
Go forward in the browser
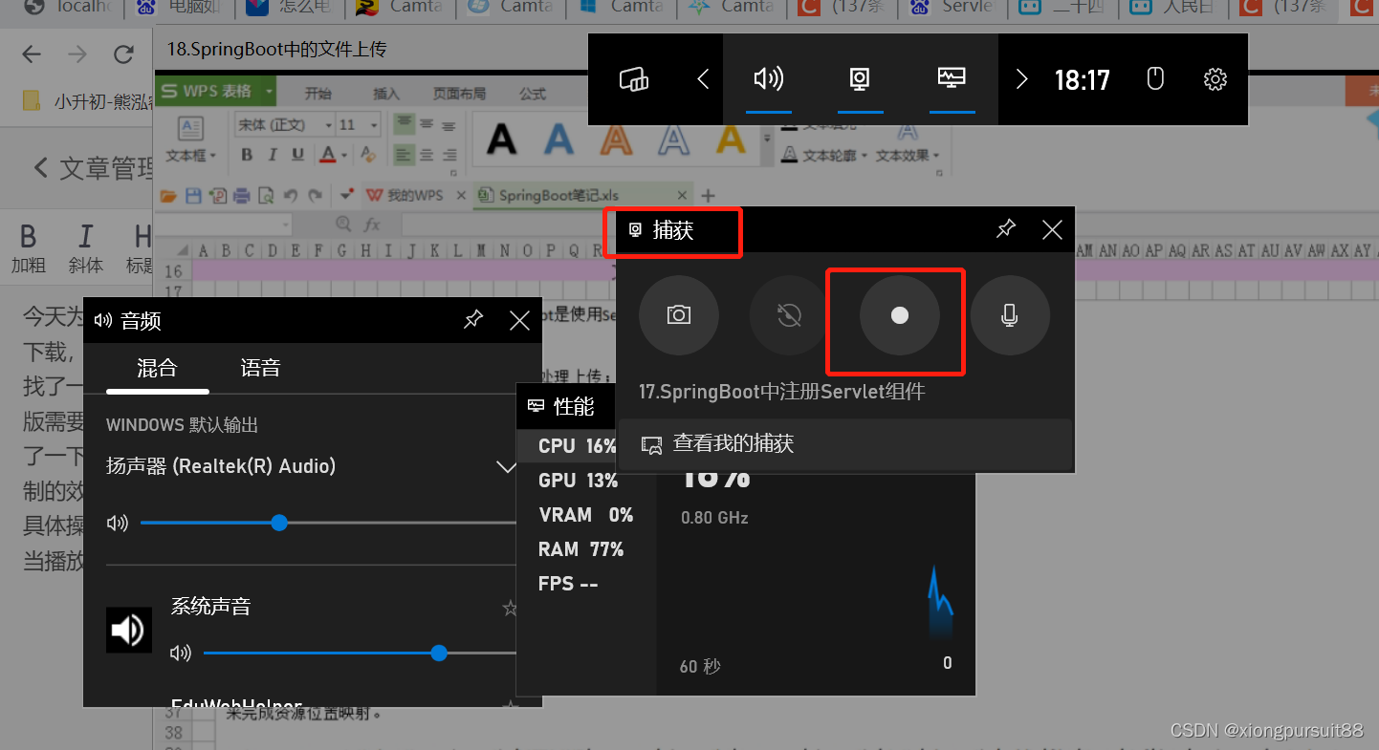pos(77,54)
